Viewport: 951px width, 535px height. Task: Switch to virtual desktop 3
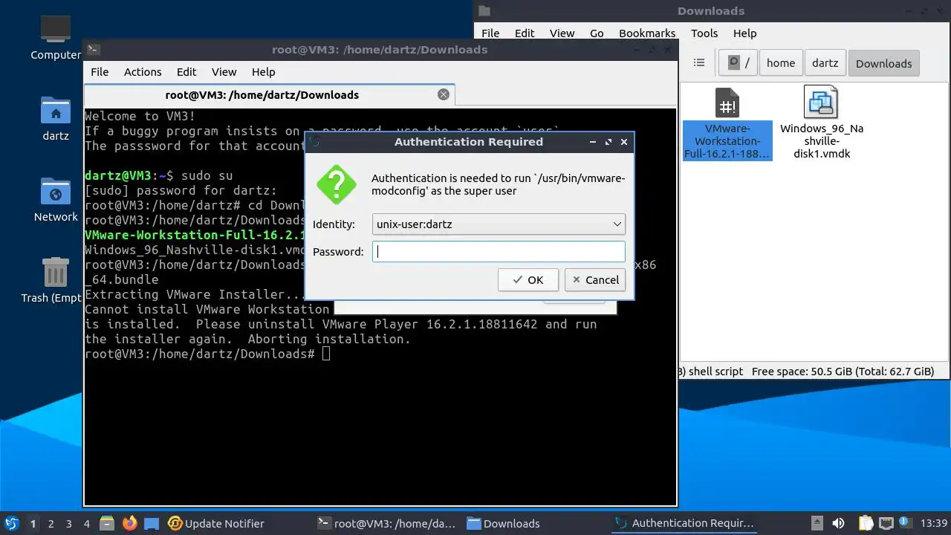pos(68,524)
